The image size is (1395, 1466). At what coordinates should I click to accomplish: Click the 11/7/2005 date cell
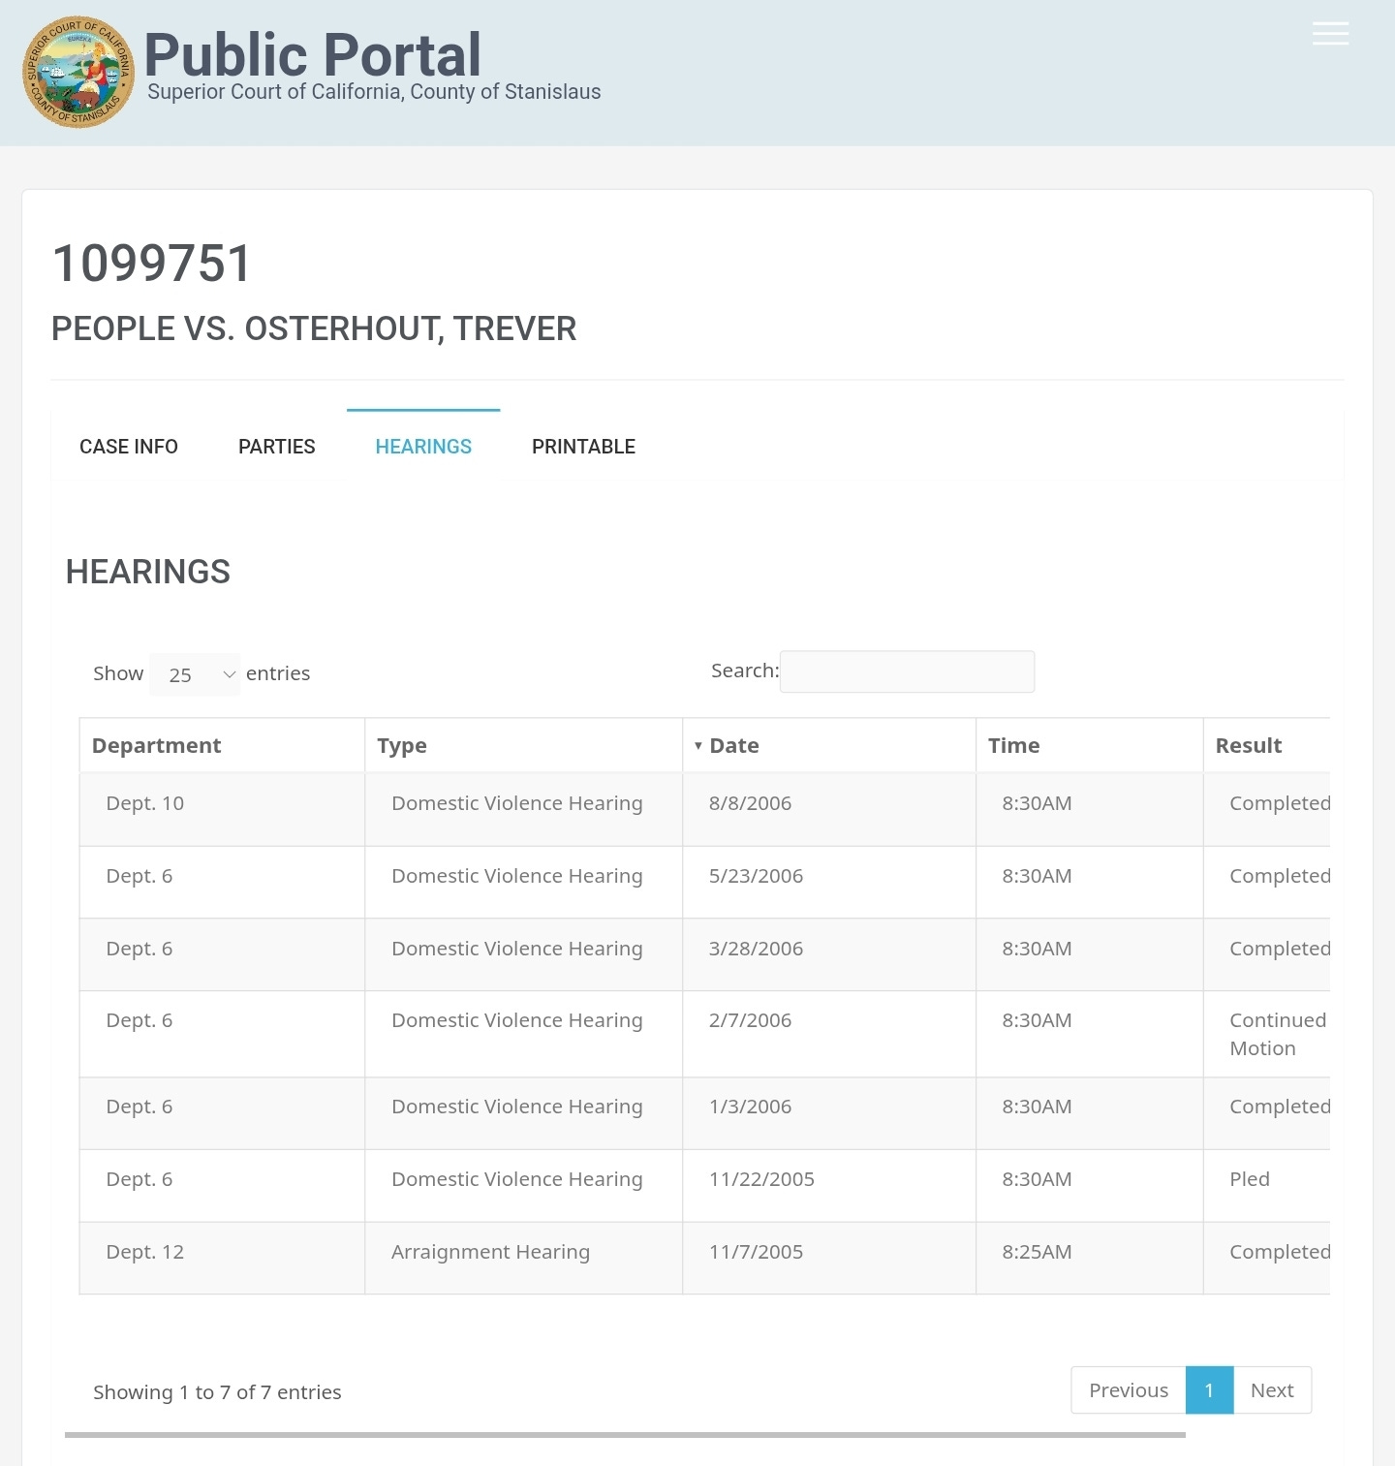pyautogui.click(x=829, y=1258)
